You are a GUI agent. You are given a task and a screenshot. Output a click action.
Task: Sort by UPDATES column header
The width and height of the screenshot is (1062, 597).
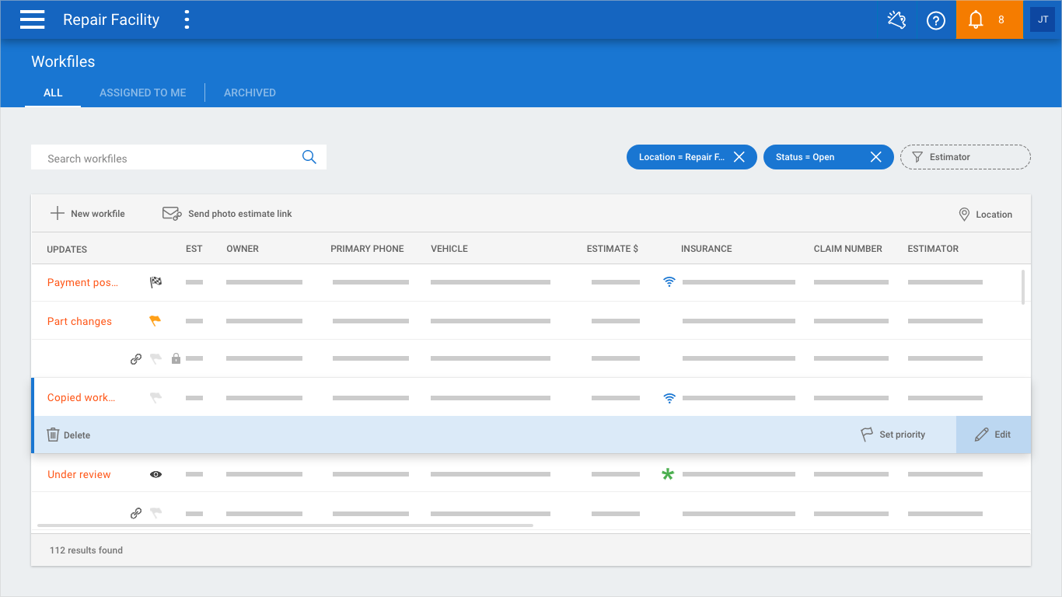(x=67, y=249)
